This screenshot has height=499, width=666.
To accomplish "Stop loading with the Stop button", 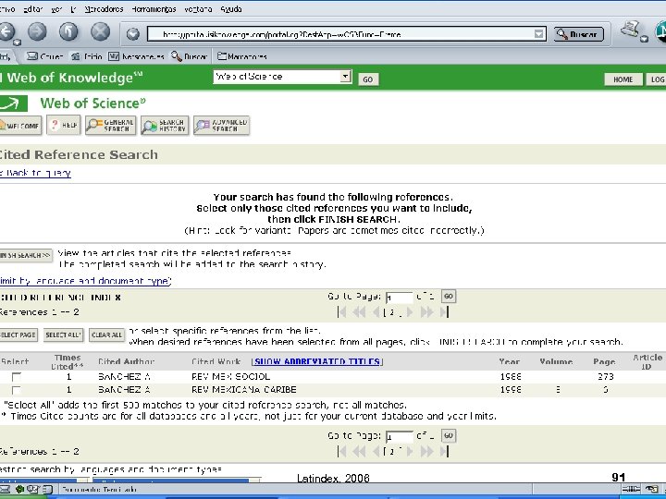I will (x=100, y=31).
